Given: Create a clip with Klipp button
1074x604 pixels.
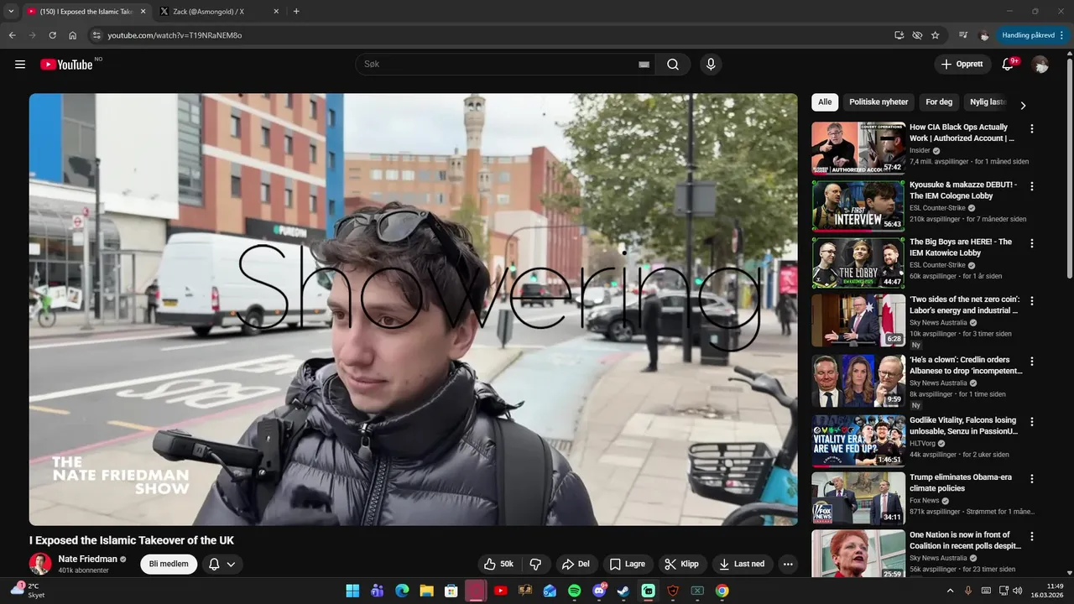Looking at the screenshot, I should point(681,565).
